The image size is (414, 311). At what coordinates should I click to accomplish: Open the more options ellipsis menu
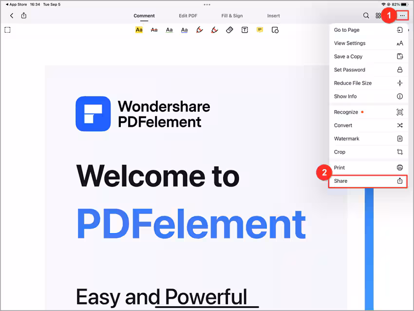[x=402, y=16]
